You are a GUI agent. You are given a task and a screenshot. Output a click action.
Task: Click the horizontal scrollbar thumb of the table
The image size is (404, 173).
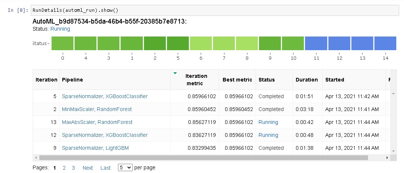pyautogui.click(x=204, y=158)
